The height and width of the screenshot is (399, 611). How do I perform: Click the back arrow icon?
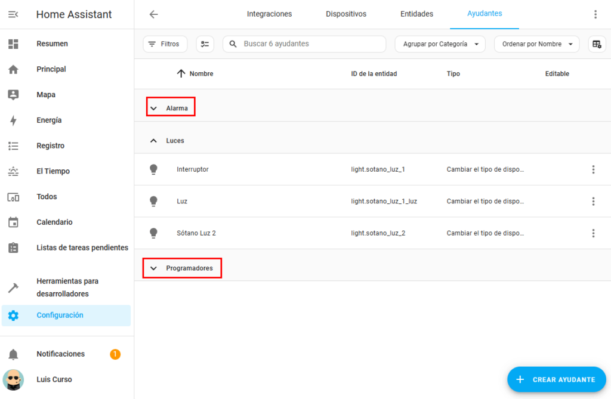(153, 14)
